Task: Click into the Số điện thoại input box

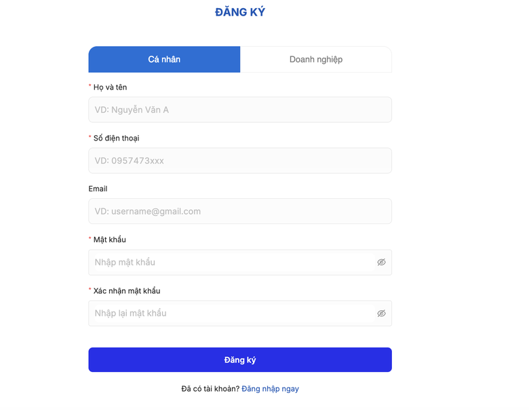Action: pyautogui.click(x=240, y=161)
